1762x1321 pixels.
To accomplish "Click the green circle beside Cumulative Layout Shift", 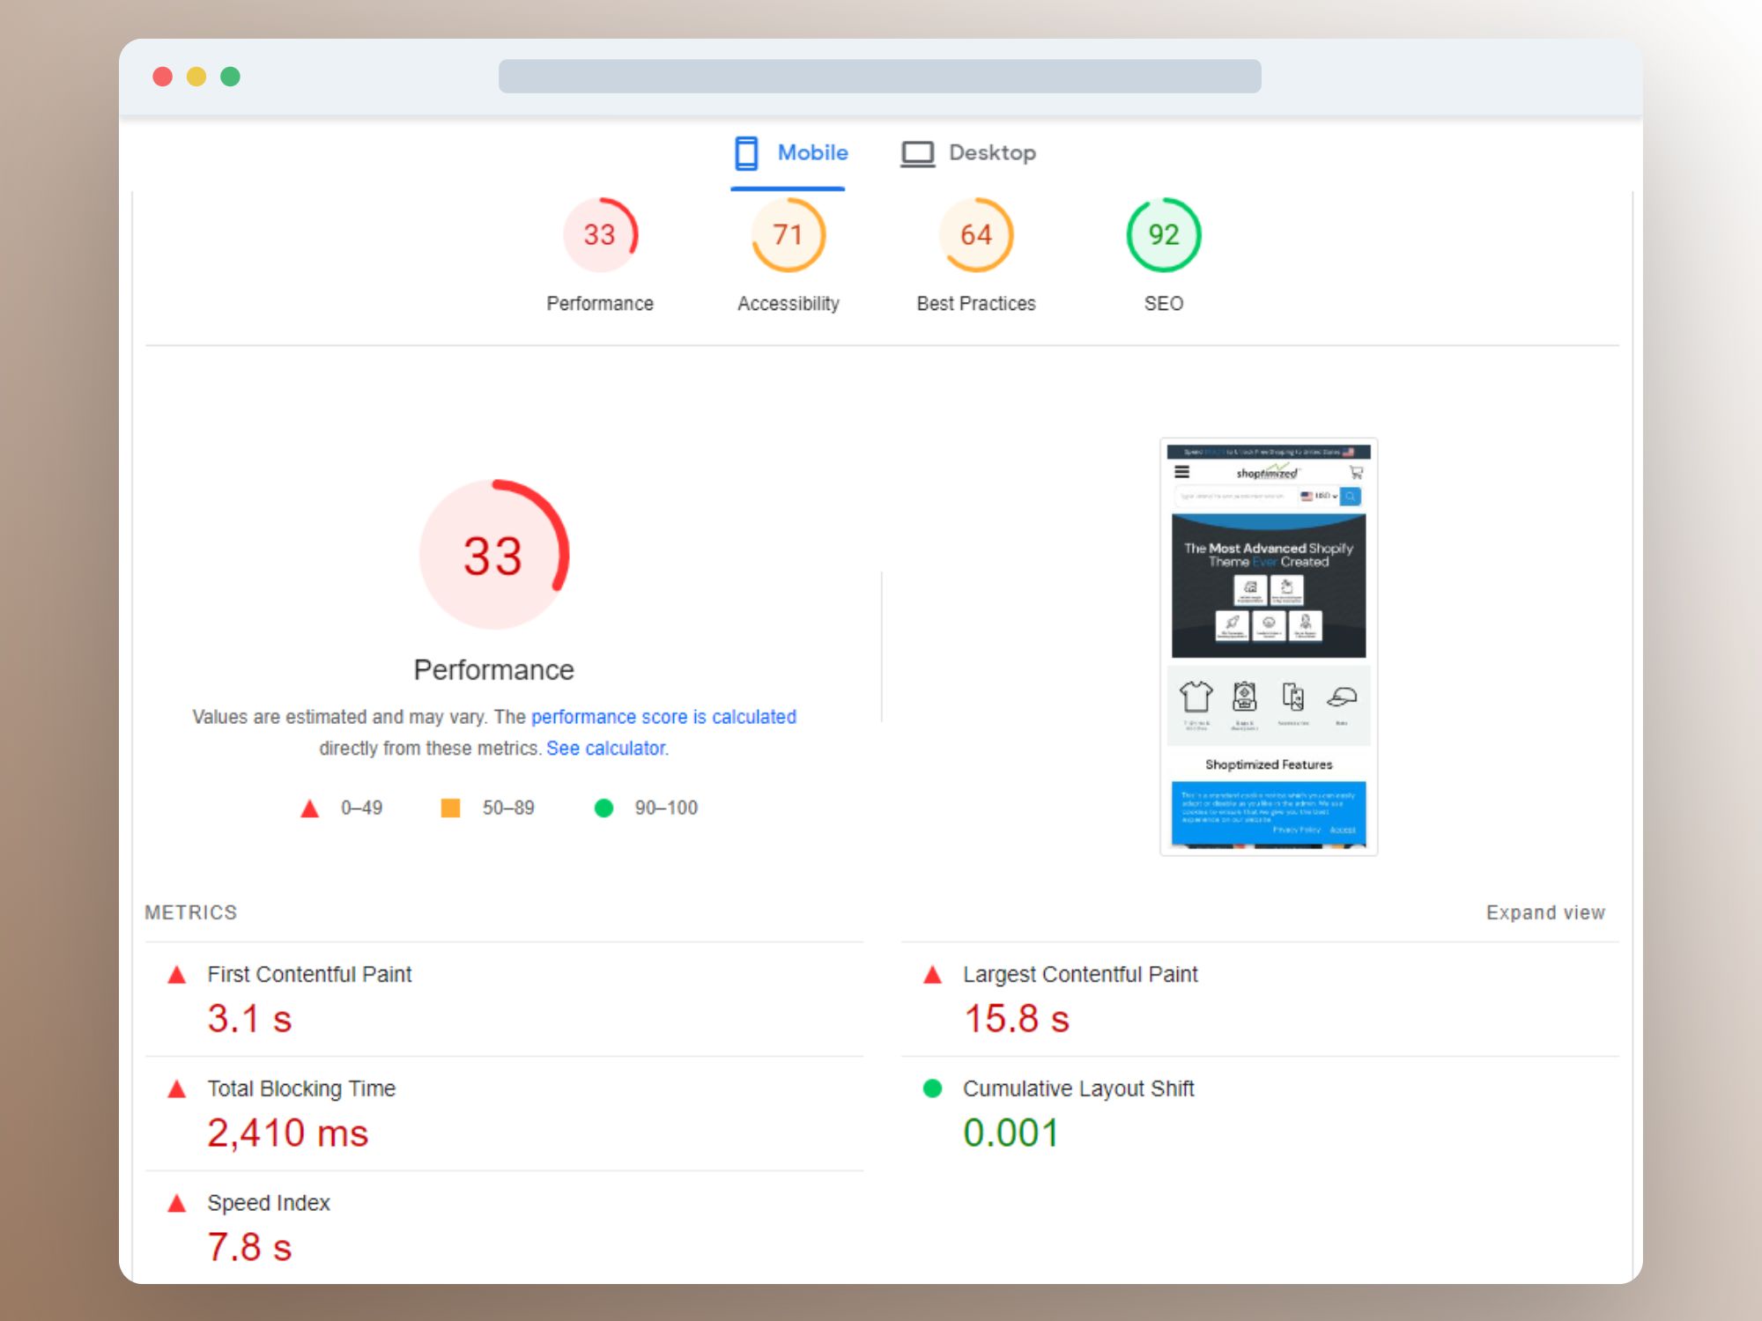I will pos(932,1089).
